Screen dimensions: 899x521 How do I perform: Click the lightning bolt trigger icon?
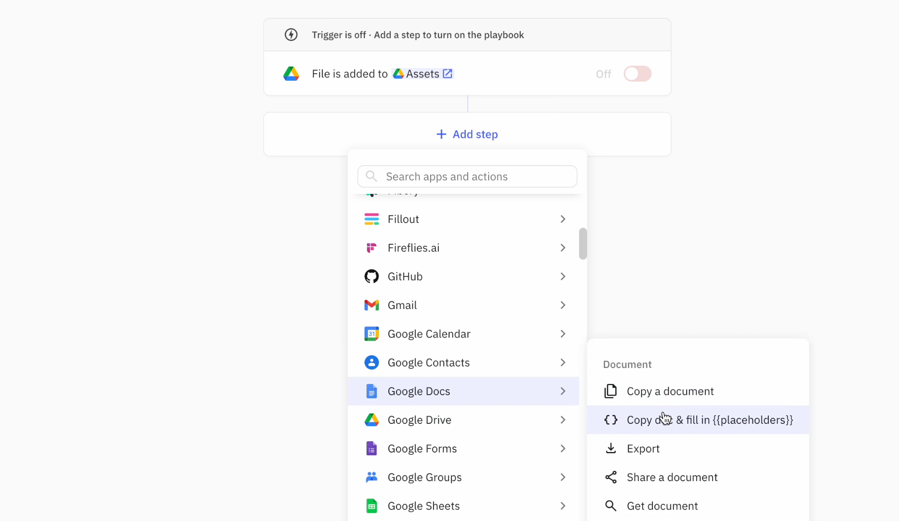[291, 35]
